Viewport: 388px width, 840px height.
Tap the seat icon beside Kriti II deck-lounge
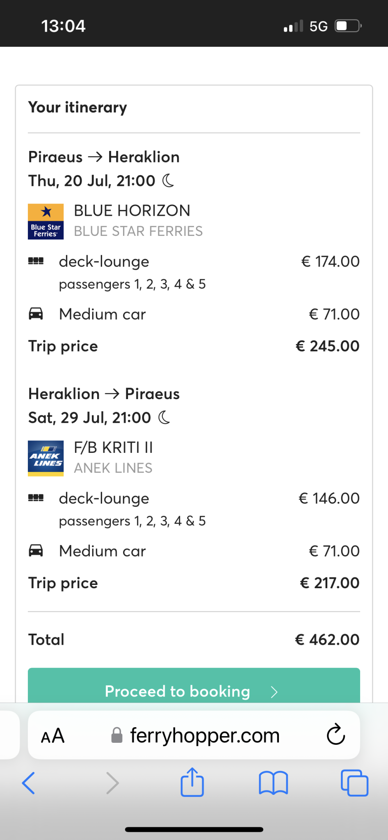click(36, 498)
